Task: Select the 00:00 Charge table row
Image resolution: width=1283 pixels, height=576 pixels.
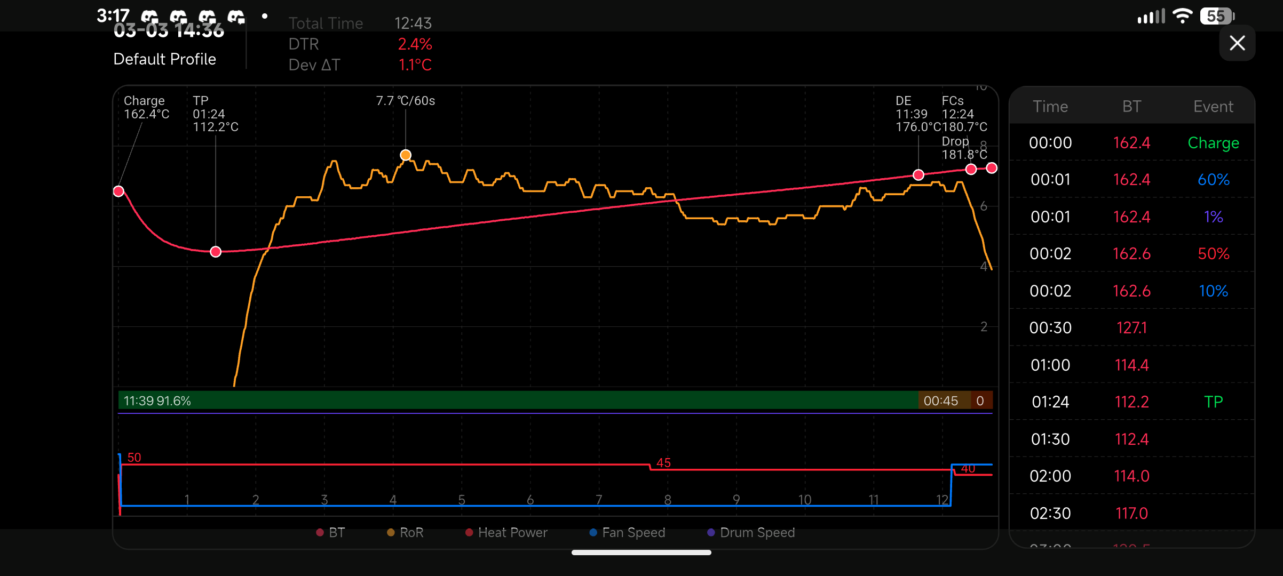Action: click(x=1131, y=143)
